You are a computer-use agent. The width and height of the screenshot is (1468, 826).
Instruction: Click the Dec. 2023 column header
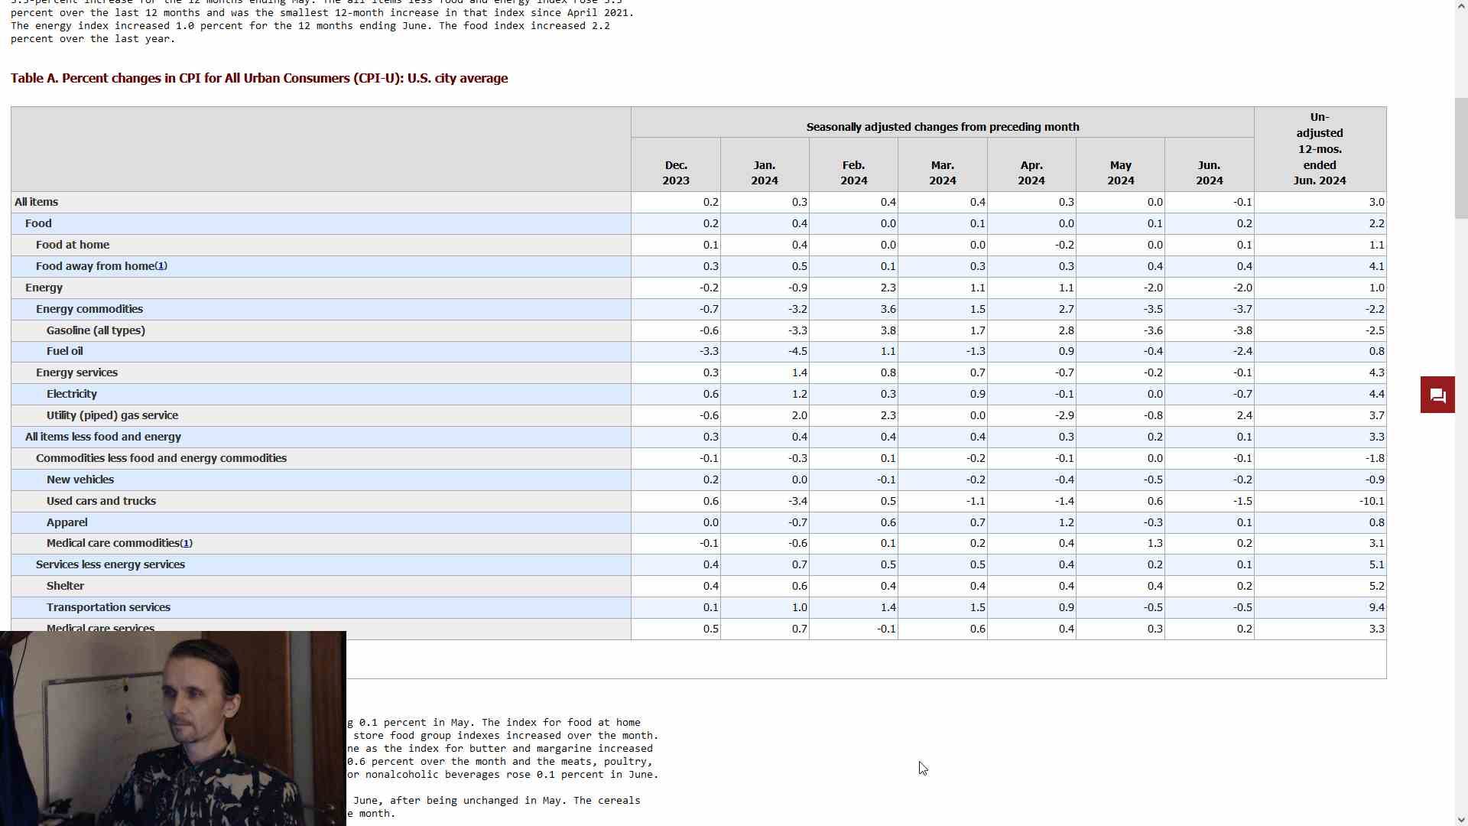(x=676, y=173)
